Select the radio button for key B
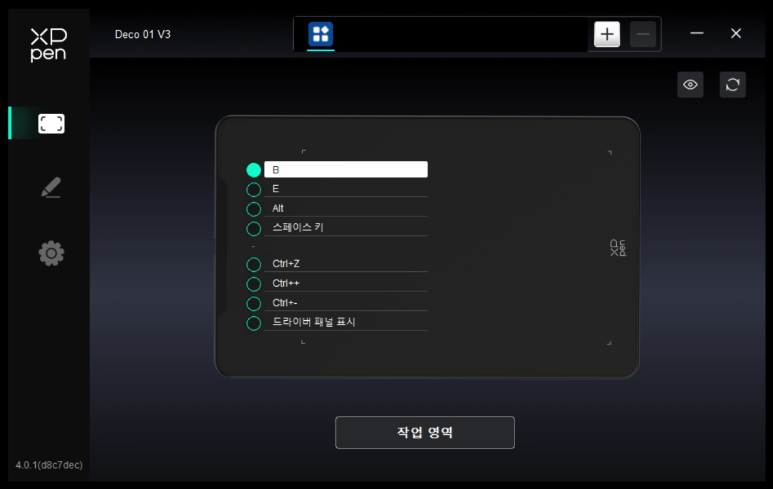This screenshot has height=489, width=773. [x=253, y=170]
